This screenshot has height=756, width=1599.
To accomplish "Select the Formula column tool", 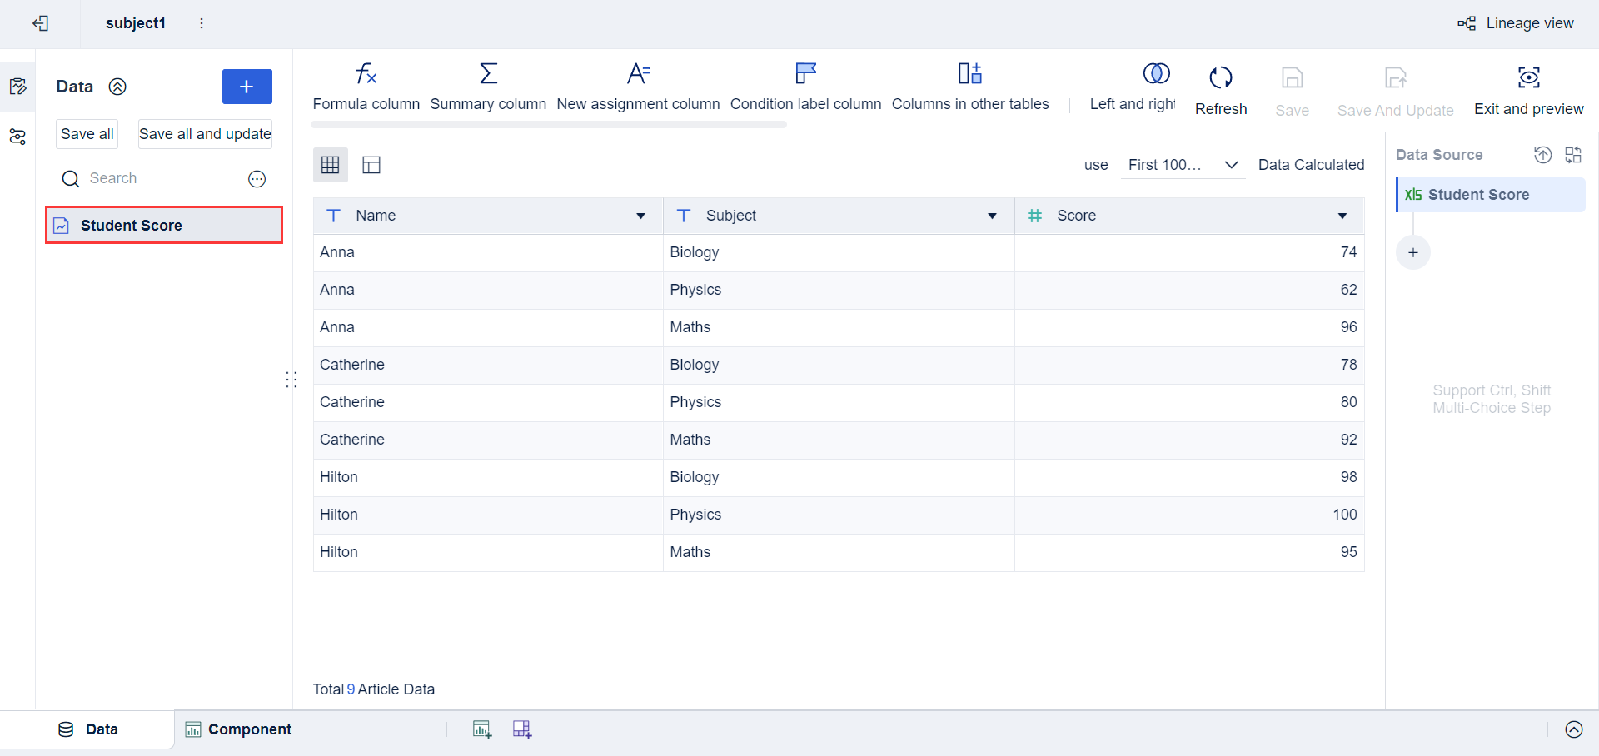I will tap(366, 86).
